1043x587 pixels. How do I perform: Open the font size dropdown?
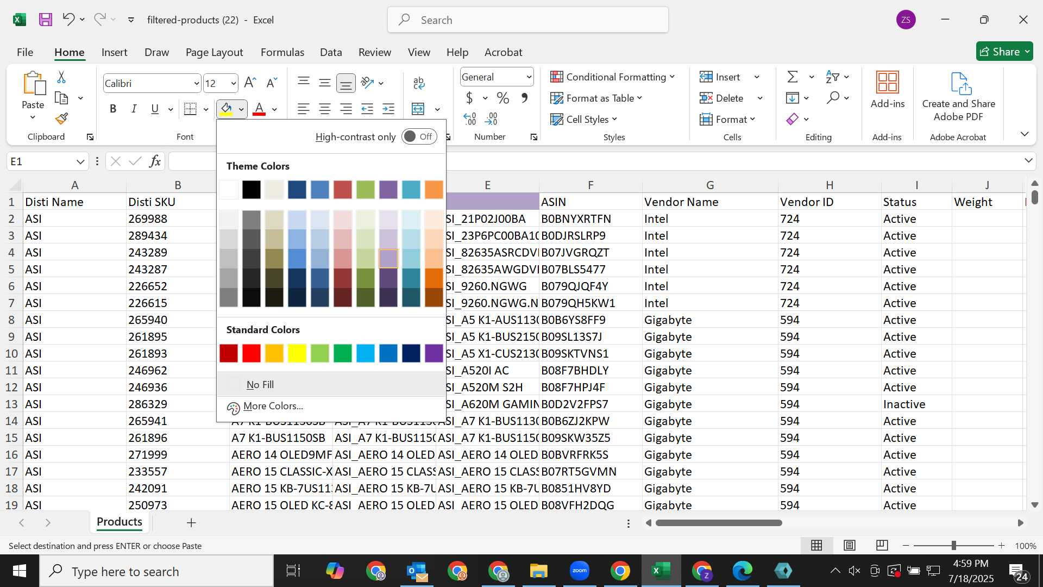pos(234,83)
